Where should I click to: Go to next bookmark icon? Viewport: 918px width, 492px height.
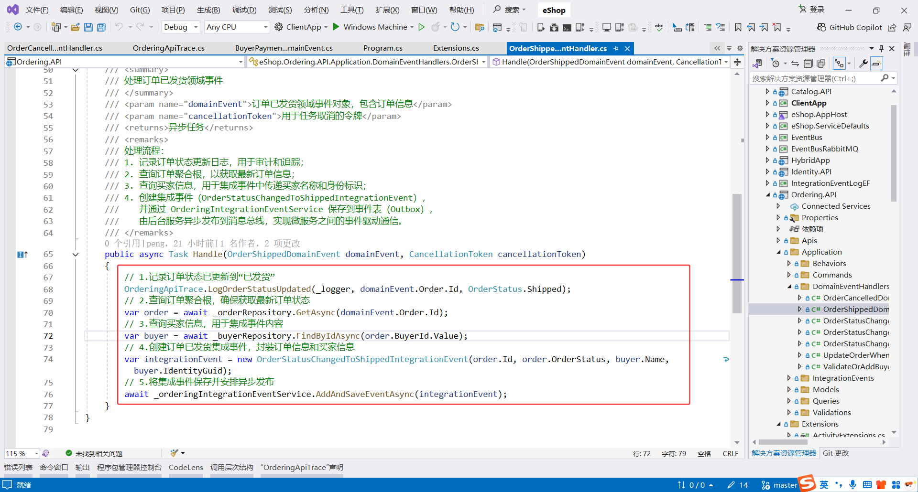(764, 27)
